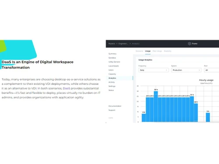Click the 25 h usage bar
The image size is (219, 164).
pos(192,109)
